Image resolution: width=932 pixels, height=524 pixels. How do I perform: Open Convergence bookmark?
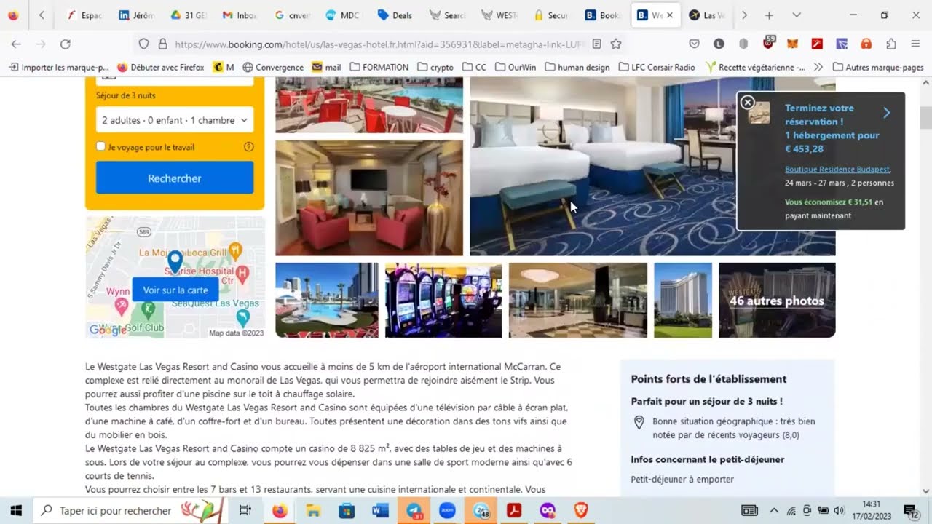(x=273, y=67)
